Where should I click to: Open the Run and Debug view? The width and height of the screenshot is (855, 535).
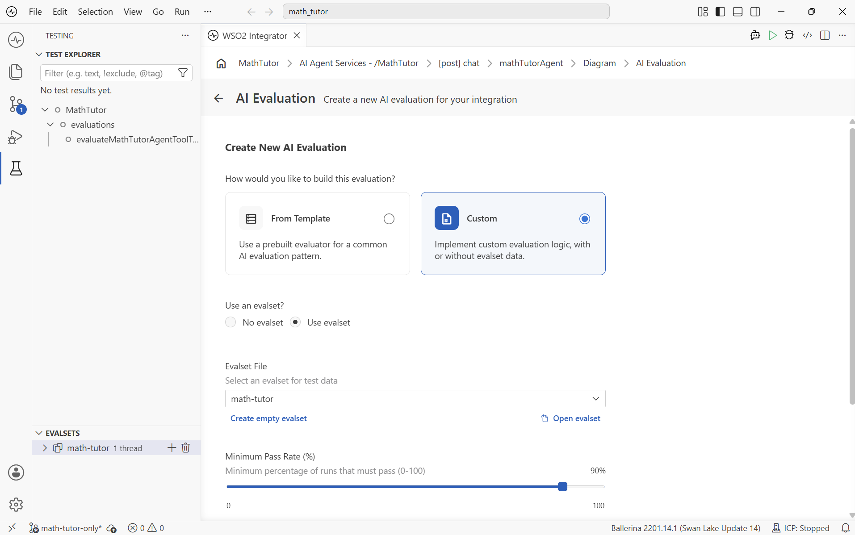[x=16, y=137]
